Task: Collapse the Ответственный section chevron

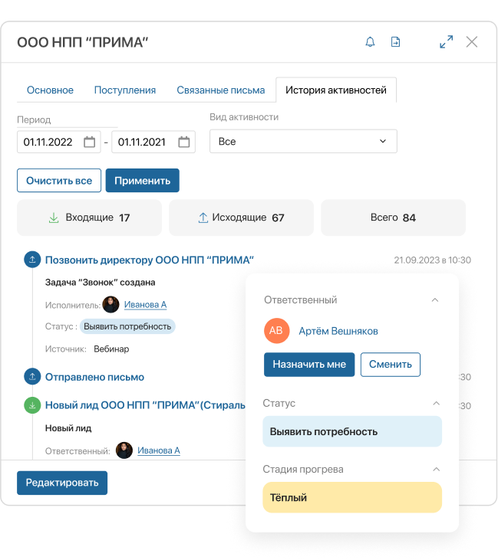Action: pos(435,300)
